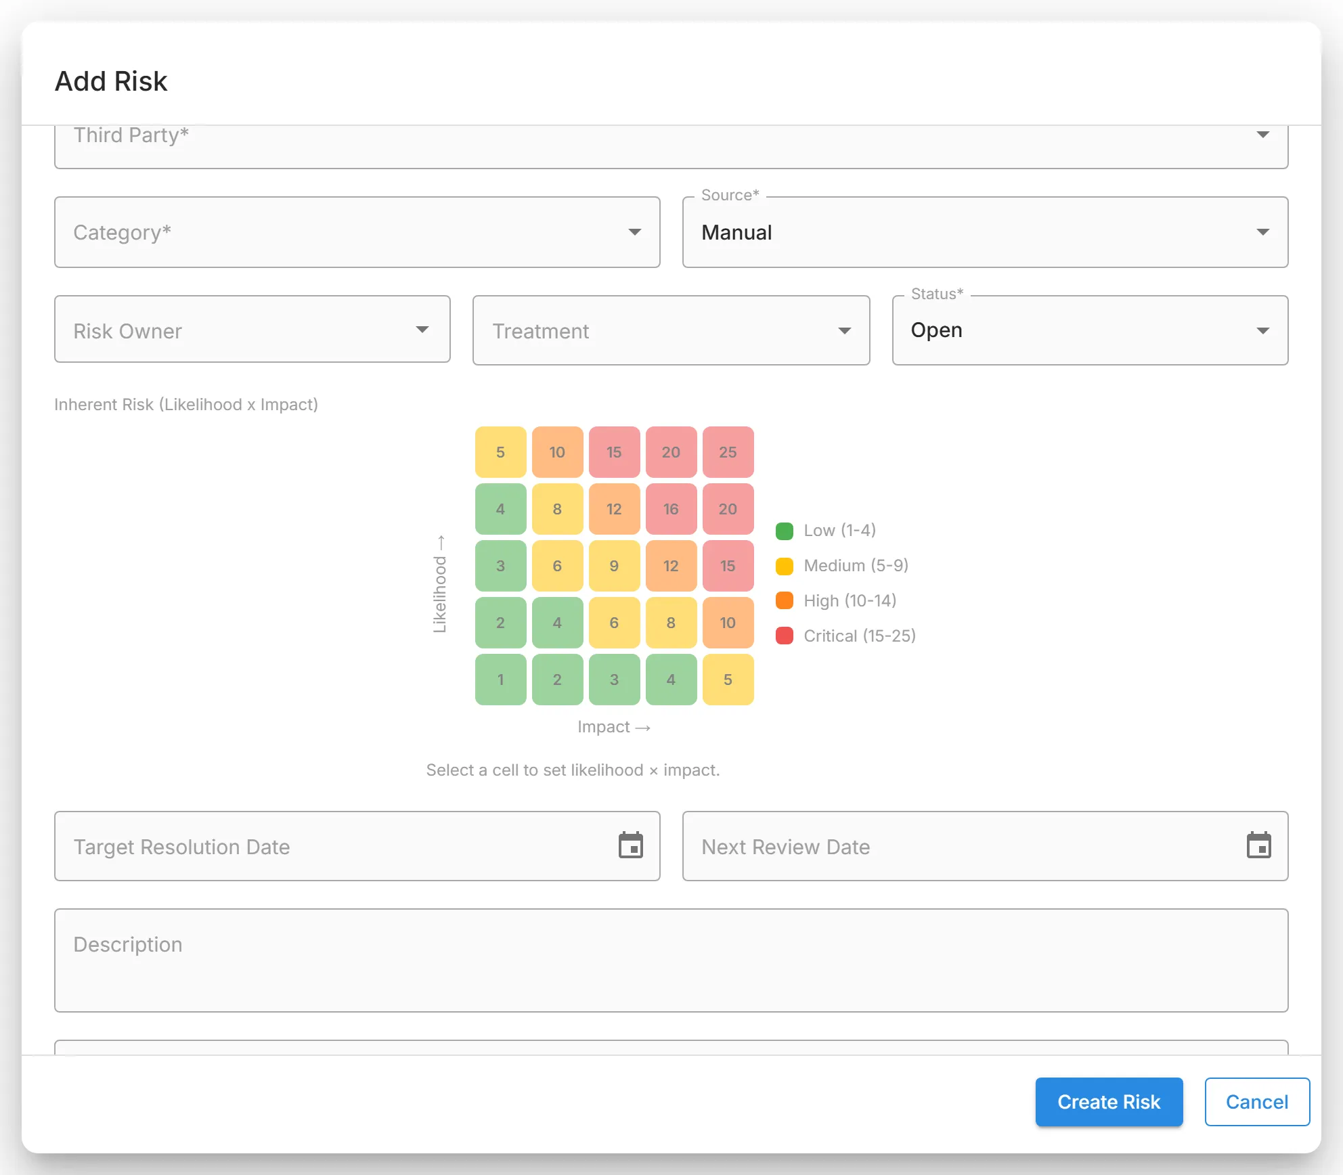Click the orange High (10-14) legend swatch
Viewport: 1343px width, 1175px height.
(784, 601)
